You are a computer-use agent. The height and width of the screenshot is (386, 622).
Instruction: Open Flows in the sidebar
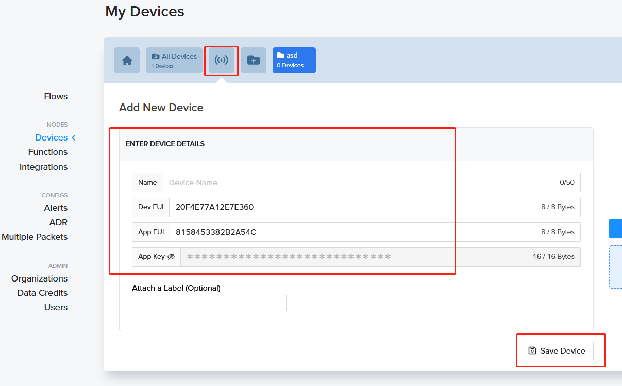click(56, 96)
